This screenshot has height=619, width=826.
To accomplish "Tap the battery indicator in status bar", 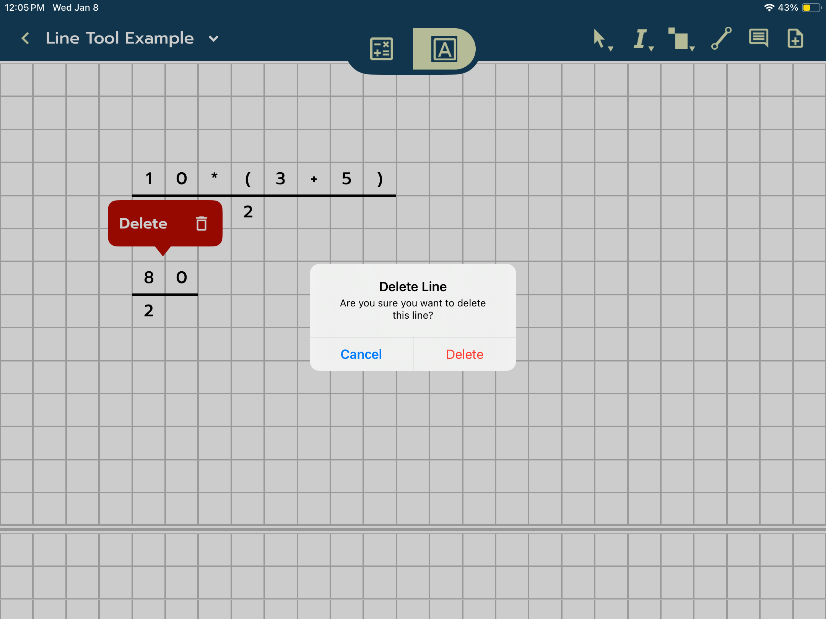I will [x=811, y=8].
